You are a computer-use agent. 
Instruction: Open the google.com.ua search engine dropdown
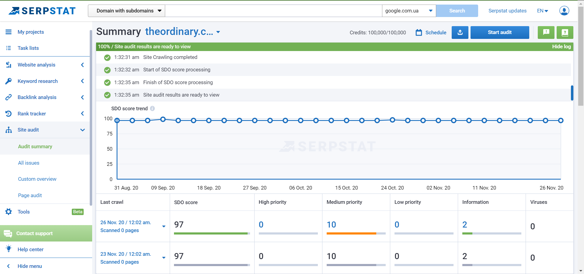(409, 11)
